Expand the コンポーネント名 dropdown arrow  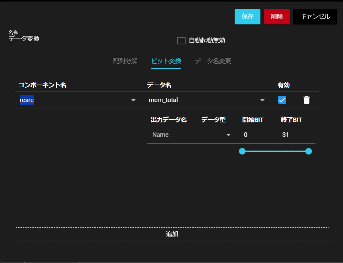coord(133,100)
